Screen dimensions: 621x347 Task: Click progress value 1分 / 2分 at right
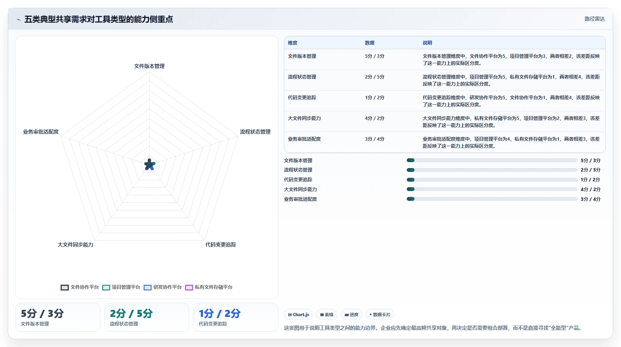coord(590,180)
